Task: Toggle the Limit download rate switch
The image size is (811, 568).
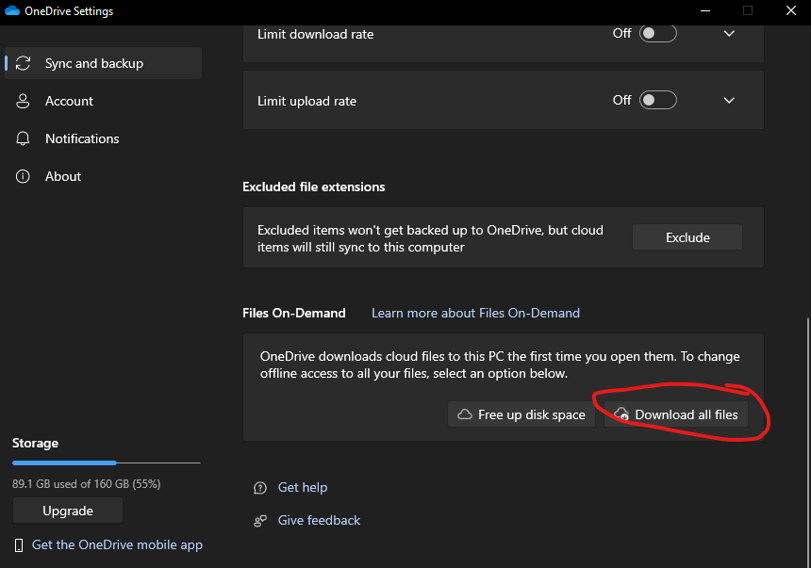Action: [658, 33]
